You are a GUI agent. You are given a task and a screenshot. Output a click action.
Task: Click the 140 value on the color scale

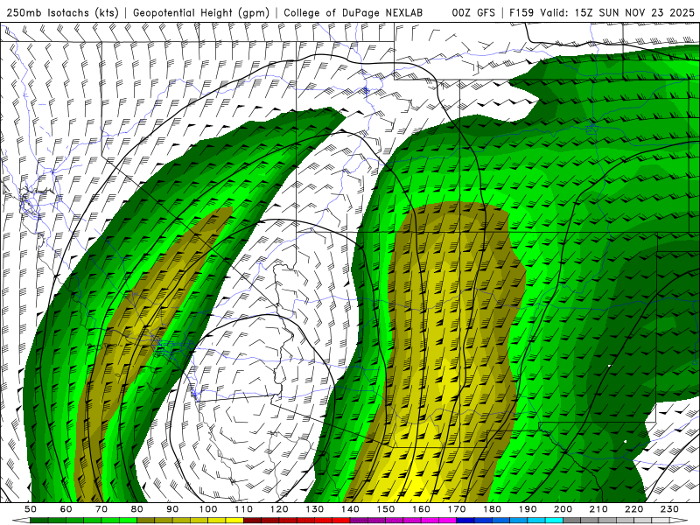[x=350, y=509]
